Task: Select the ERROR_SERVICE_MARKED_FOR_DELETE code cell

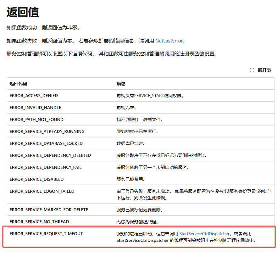Action: click(x=49, y=210)
